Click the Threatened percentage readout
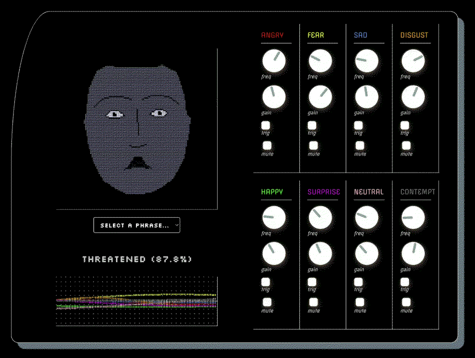Image resolution: width=475 pixels, height=358 pixels. (x=137, y=259)
